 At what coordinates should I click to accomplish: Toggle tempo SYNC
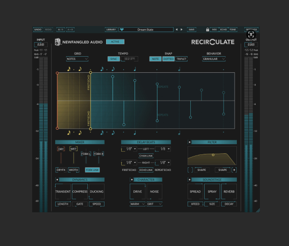point(114,59)
